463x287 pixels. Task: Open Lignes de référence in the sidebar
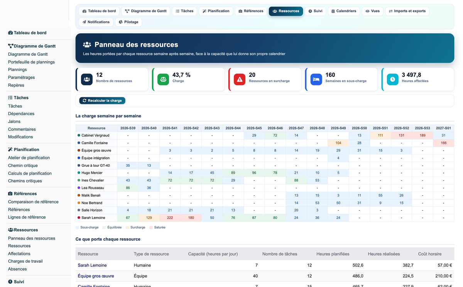[x=27, y=217]
